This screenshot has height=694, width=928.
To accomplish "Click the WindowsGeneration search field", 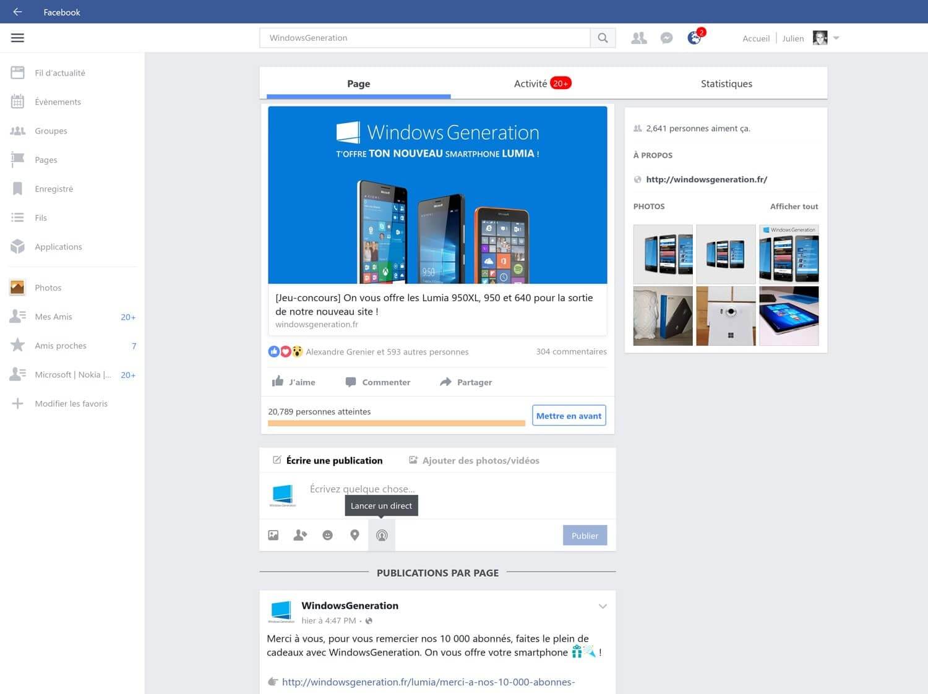I will tap(424, 38).
